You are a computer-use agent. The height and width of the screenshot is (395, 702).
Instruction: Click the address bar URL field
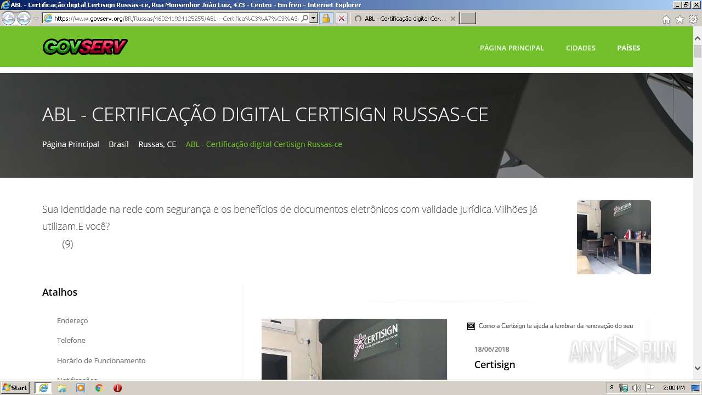tap(176, 18)
